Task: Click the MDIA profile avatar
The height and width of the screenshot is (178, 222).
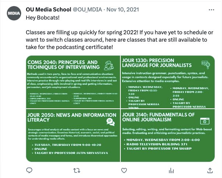Action: pyautogui.click(x=14, y=13)
